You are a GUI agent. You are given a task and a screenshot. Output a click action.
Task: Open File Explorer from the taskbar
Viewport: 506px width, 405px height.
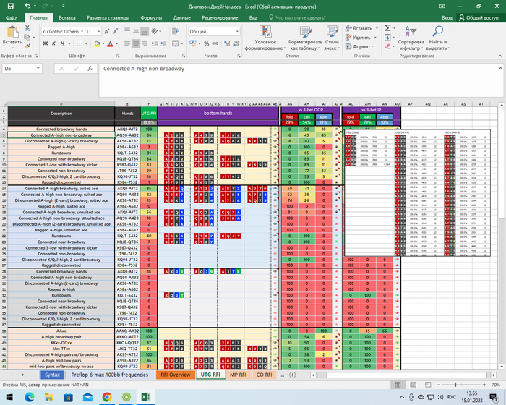[48, 397]
